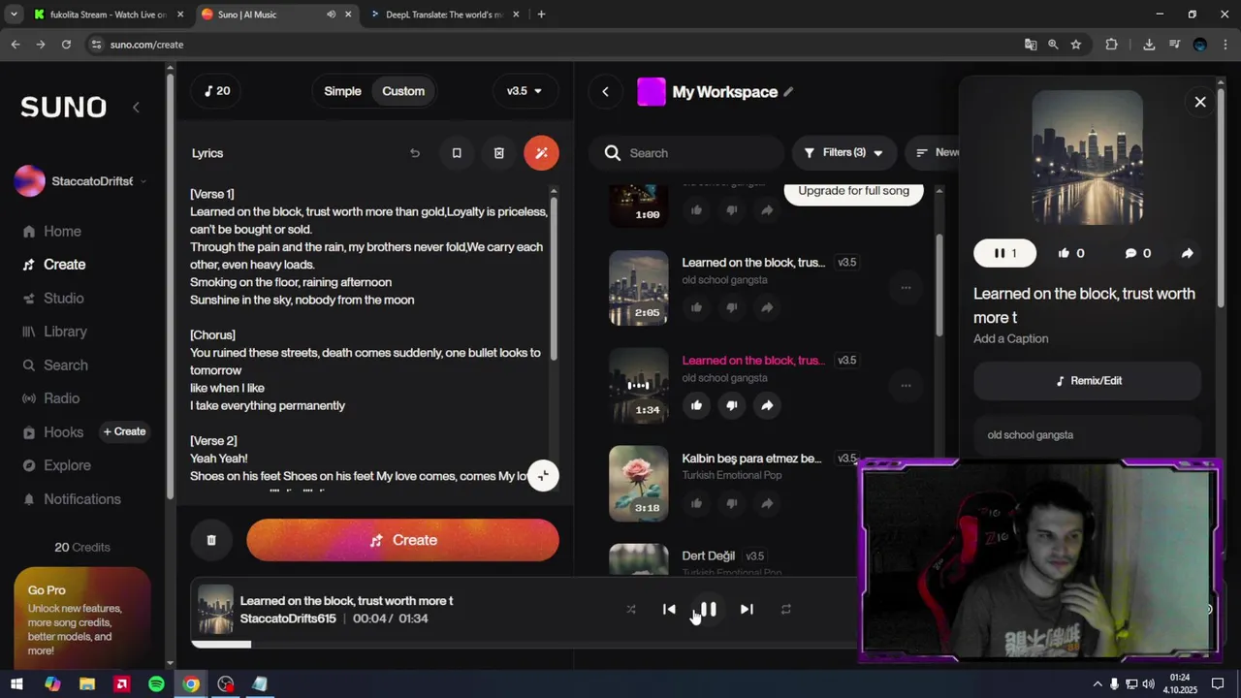Pause from the details panel play count
The width and height of the screenshot is (1241, 698).
click(1004, 253)
